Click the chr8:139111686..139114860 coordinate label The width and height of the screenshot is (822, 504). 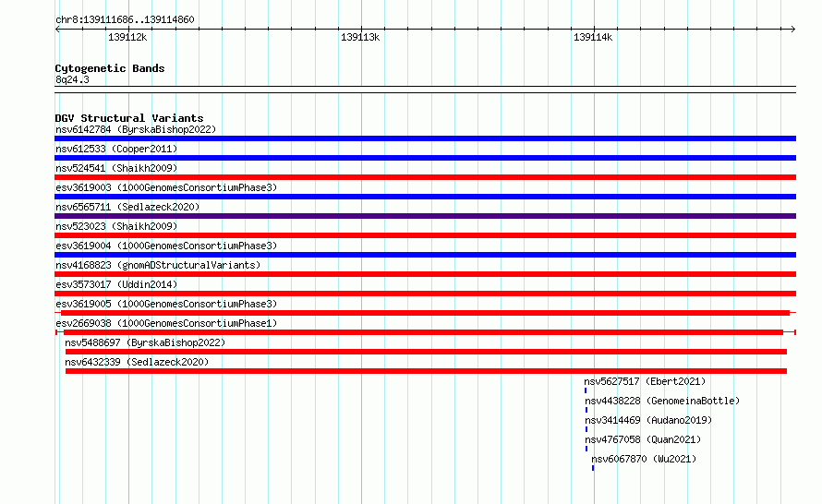pyautogui.click(x=125, y=19)
